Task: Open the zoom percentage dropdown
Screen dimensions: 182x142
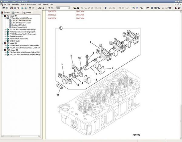Action: click(68, 8)
